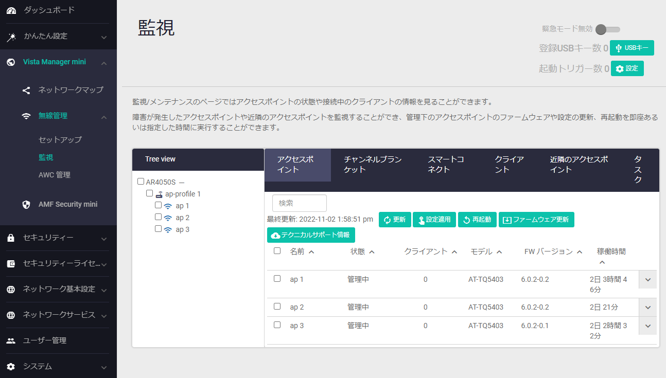
Task: Check the AR4050S checkbox in Tree view
Action: coord(141,182)
